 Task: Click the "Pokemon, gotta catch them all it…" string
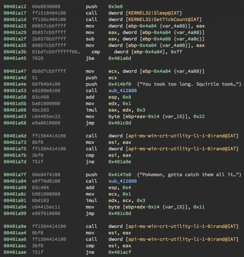pos(189,175)
